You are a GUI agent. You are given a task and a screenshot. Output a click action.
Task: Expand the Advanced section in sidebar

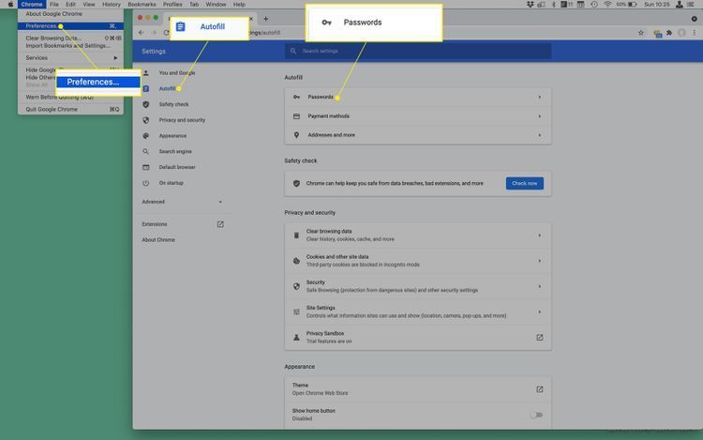click(183, 202)
